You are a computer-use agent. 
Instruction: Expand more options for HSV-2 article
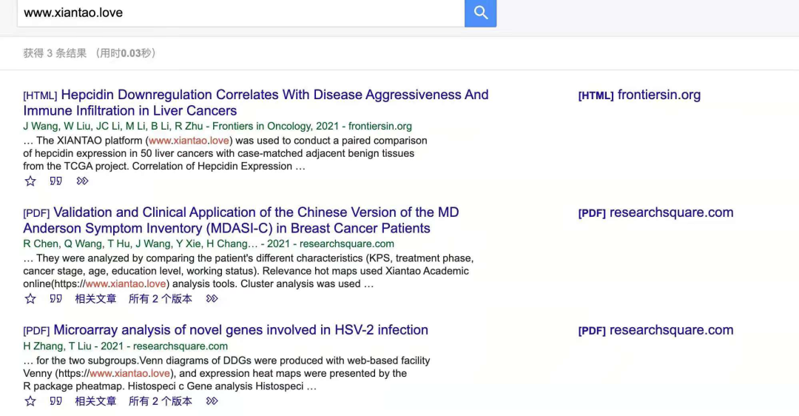[x=212, y=401]
